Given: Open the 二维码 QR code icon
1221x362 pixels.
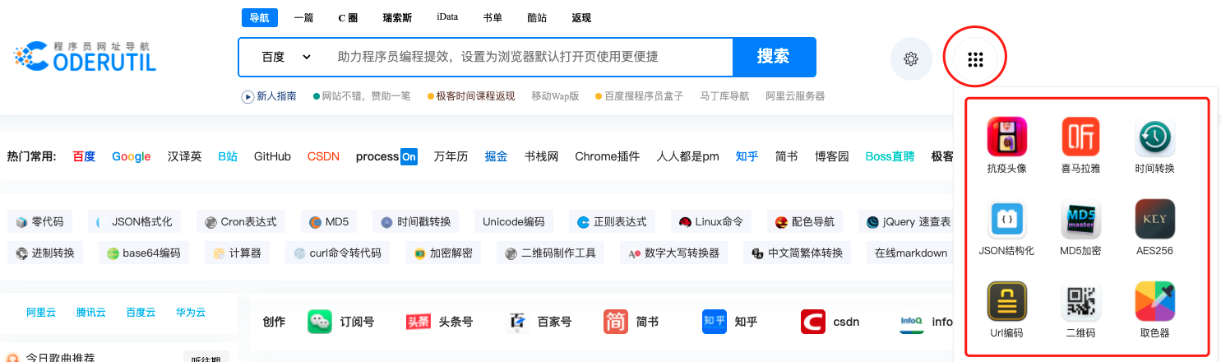Looking at the screenshot, I should pos(1081,301).
